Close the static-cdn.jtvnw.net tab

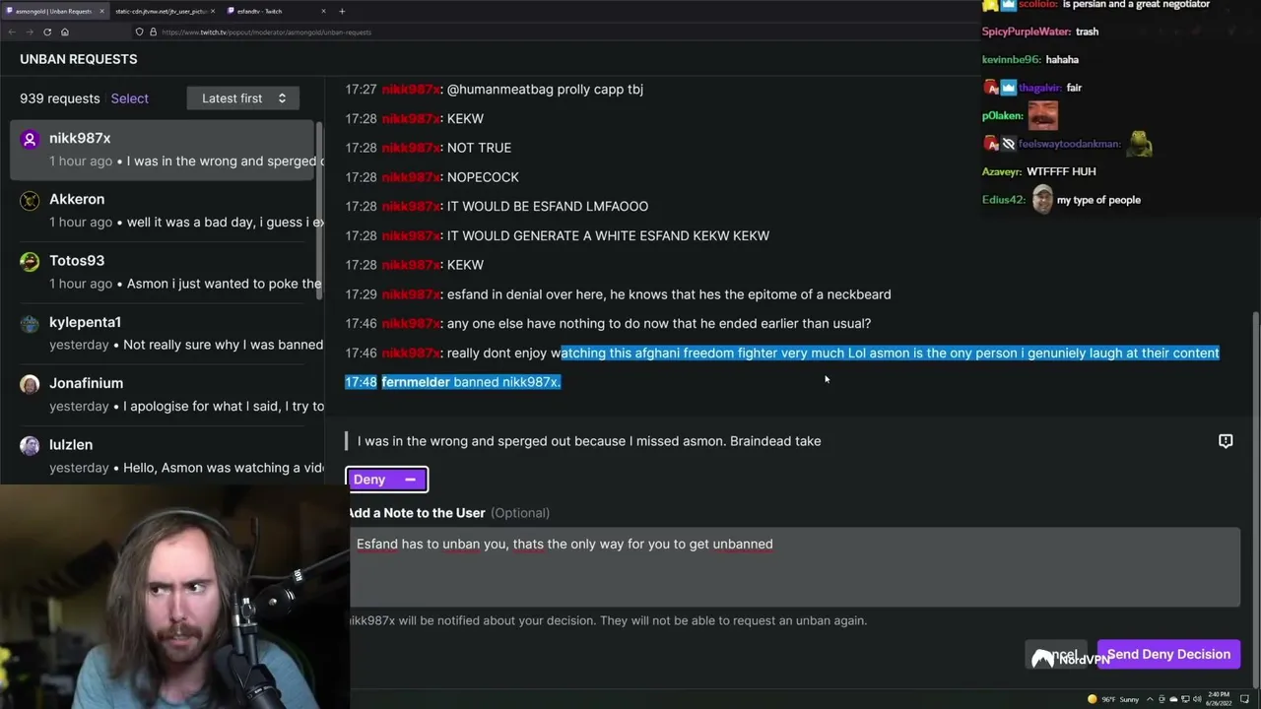(213, 11)
